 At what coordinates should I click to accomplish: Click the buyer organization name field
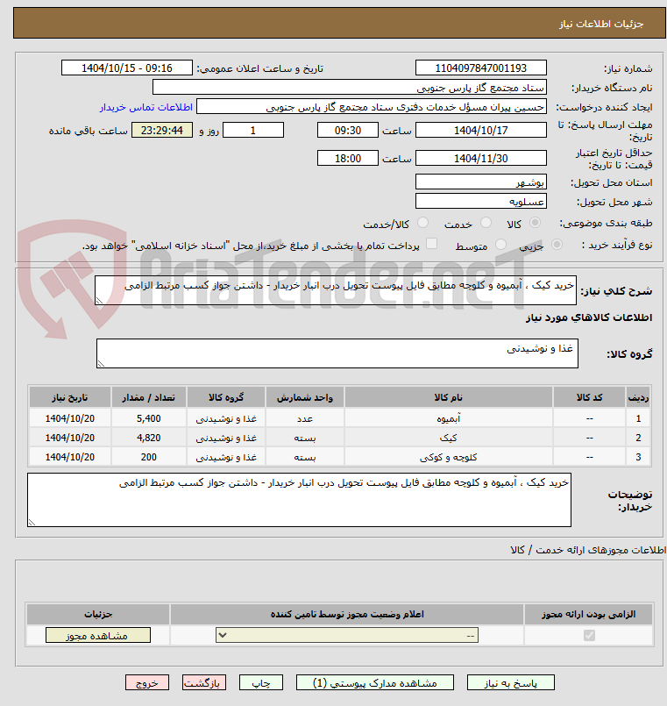350,88
